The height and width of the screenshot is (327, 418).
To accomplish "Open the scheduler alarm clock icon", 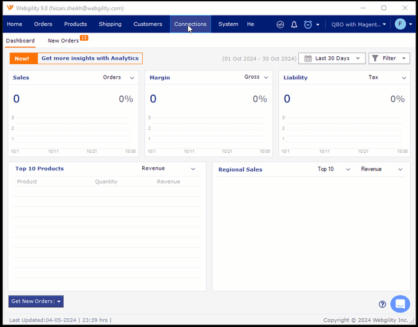I will coord(308,24).
